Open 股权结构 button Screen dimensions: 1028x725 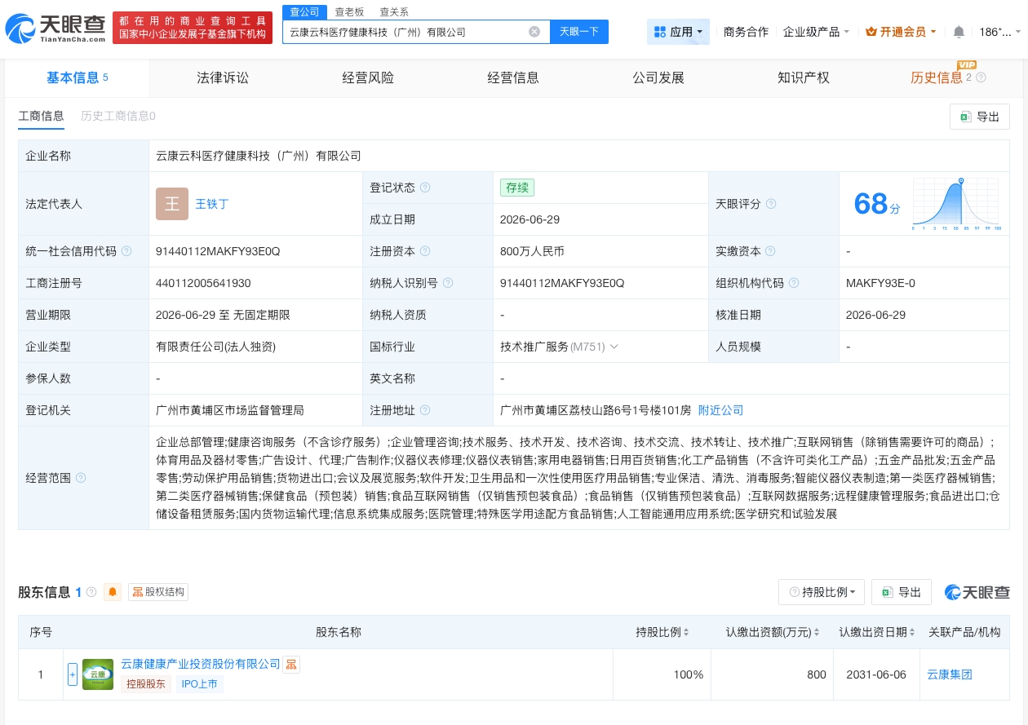[158, 592]
